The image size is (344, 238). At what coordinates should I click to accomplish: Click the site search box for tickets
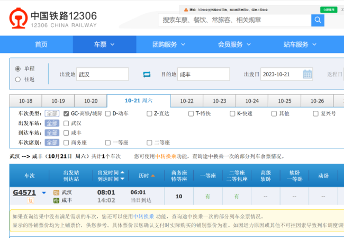[234, 20]
